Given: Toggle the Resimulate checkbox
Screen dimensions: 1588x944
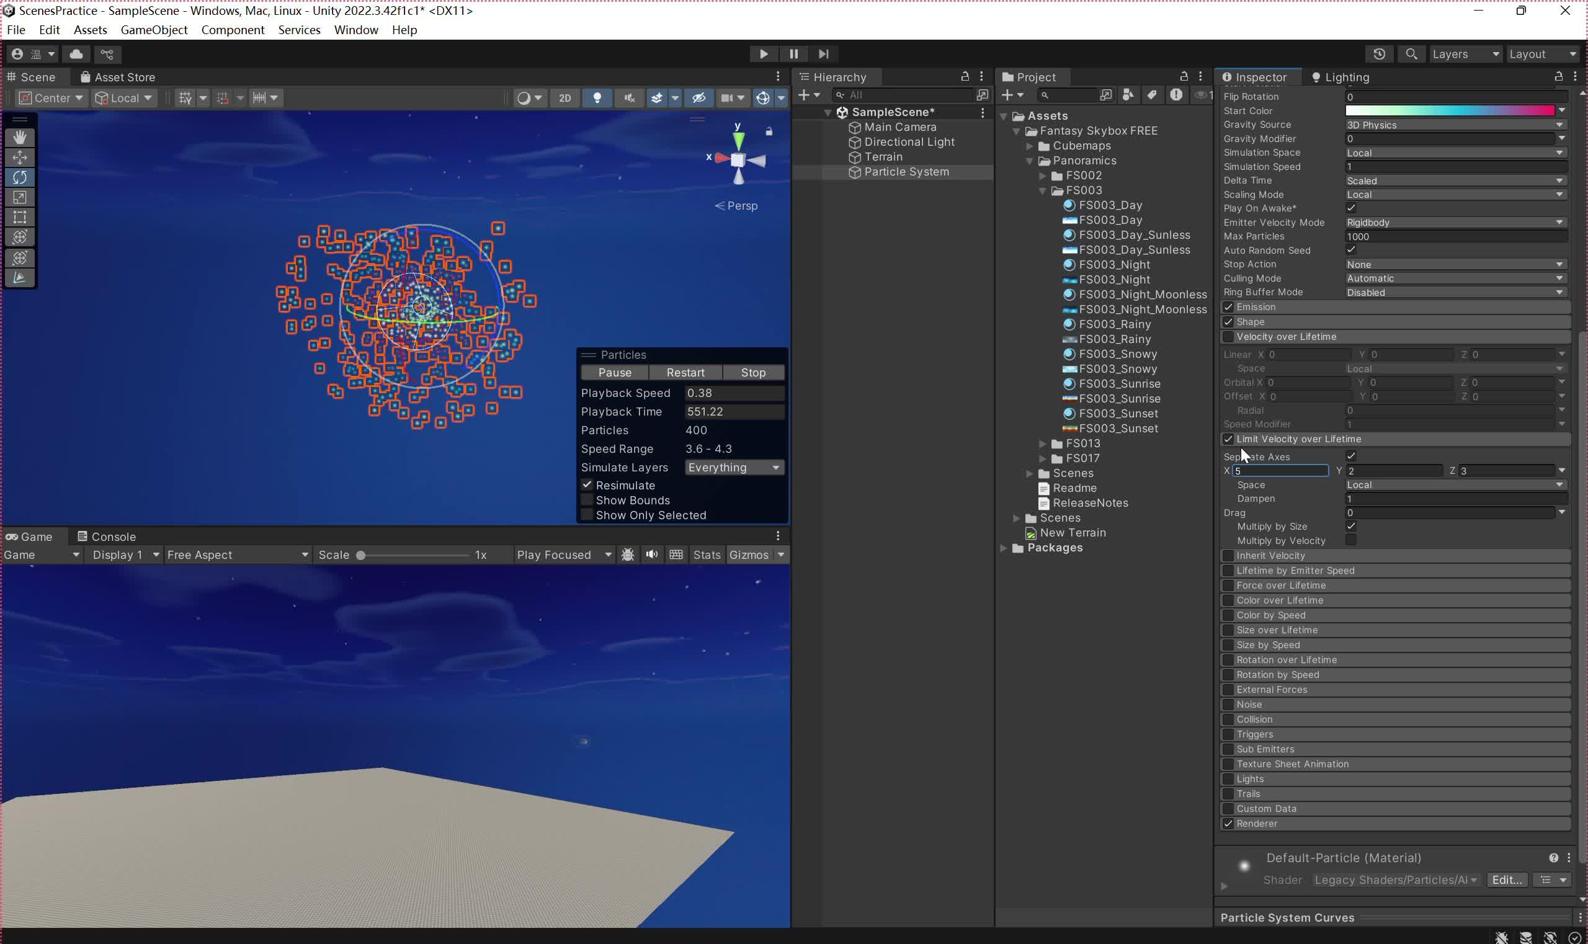Looking at the screenshot, I should (587, 486).
